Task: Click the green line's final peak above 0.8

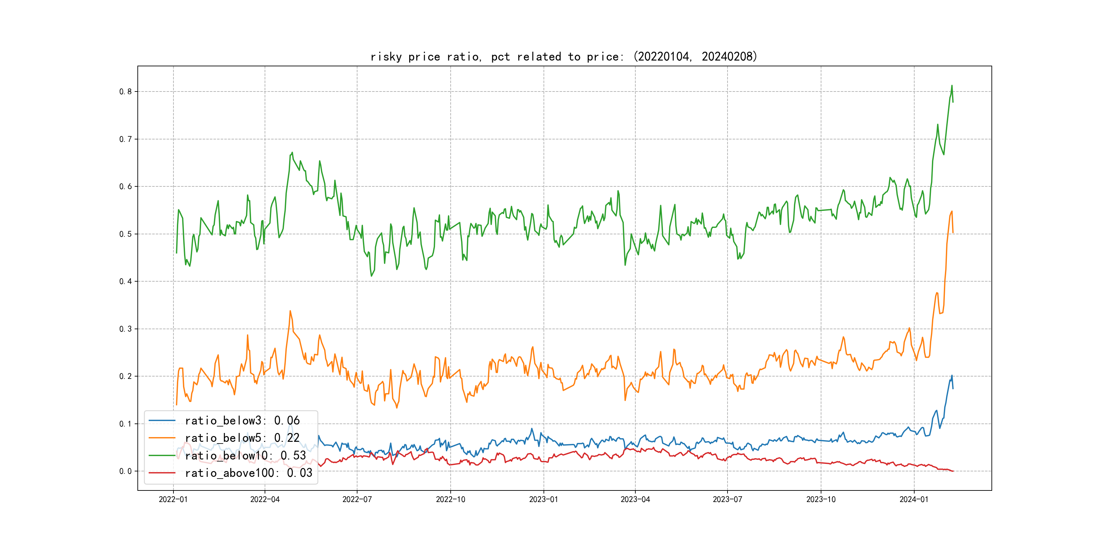Action: tap(952, 86)
